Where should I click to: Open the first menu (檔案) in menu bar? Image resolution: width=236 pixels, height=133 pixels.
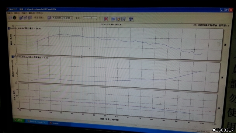click(10, 13)
